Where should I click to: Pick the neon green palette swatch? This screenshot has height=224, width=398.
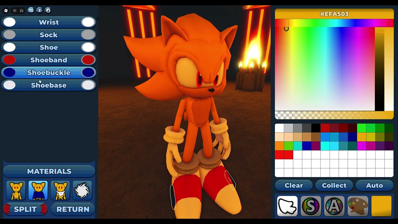tap(362, 128)
